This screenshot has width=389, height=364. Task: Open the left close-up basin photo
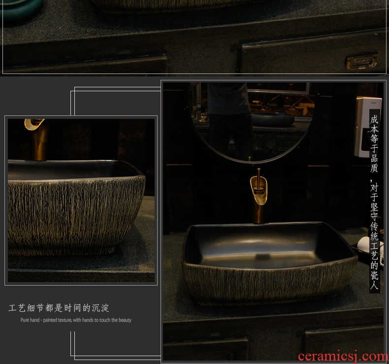coord(81,200)
